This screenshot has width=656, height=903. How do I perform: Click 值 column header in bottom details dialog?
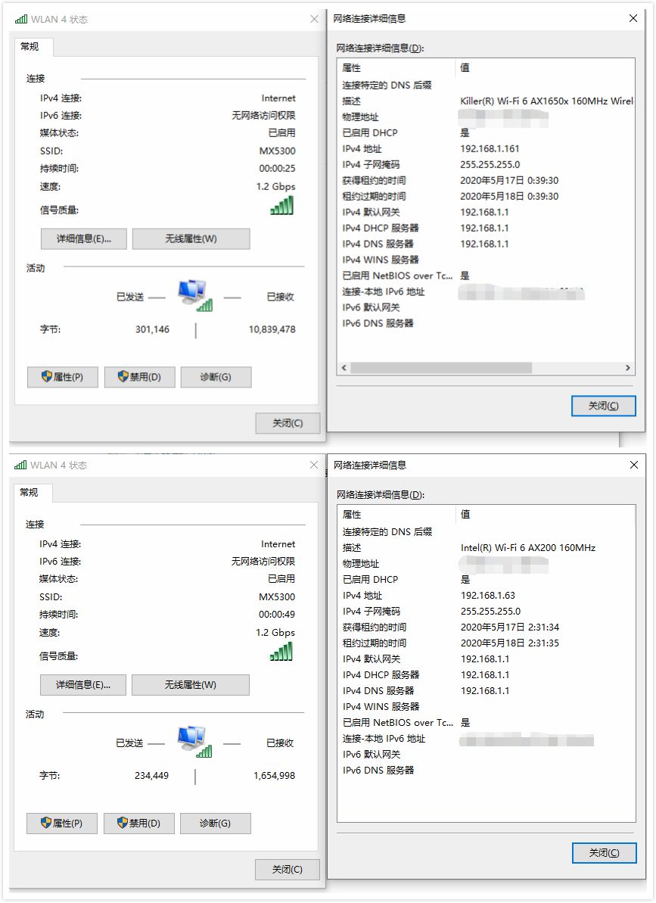click(546, 514)
